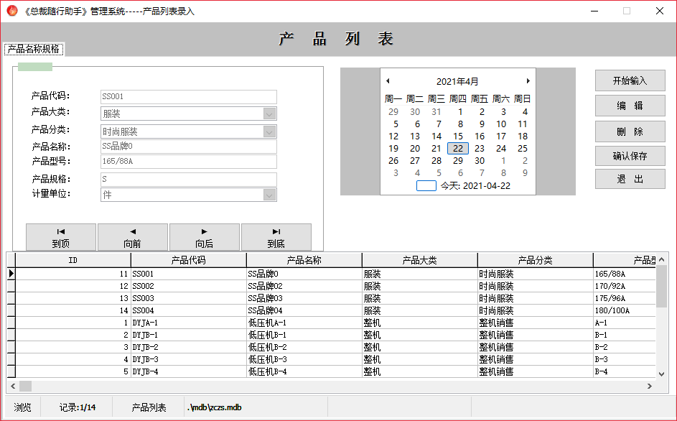This screenshot has height=421, width=677.
Task: Switch to the 产品名称规格 tab
Action: click(34, 50)
